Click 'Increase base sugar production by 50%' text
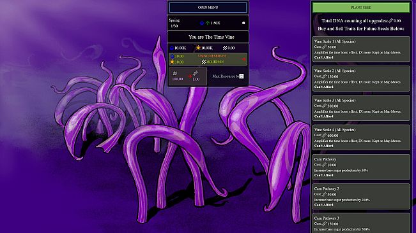Viewport: 416px width, 233px height. (x=341, y=171)
